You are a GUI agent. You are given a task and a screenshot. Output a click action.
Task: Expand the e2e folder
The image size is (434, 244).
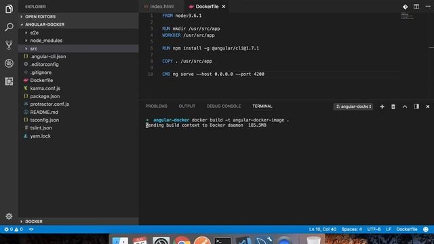coord(79,33)
